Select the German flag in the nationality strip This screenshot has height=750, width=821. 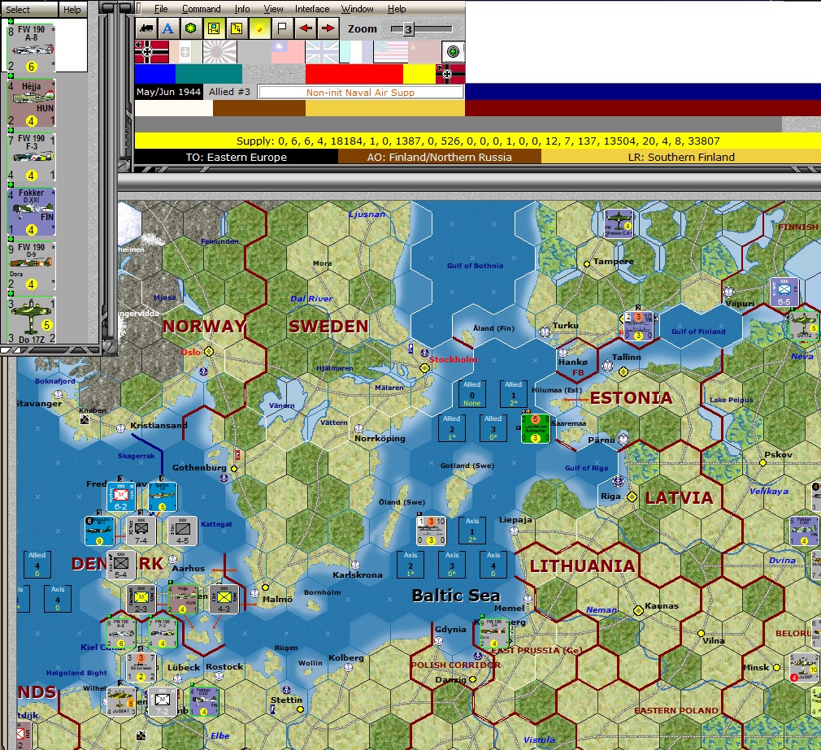[150, 54]
